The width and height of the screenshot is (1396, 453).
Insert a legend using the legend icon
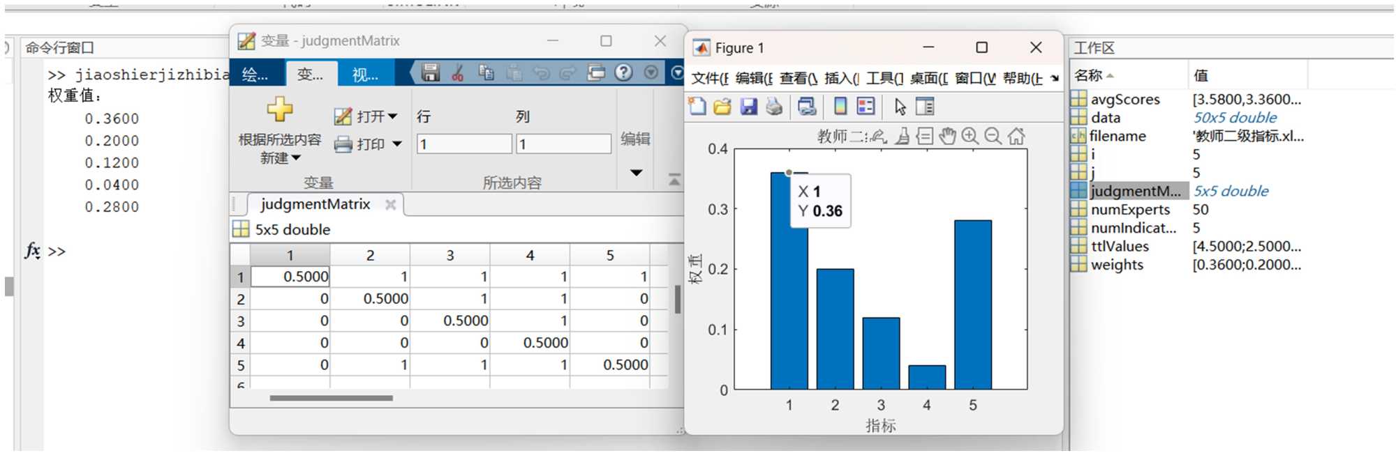(x=866, y=107)
